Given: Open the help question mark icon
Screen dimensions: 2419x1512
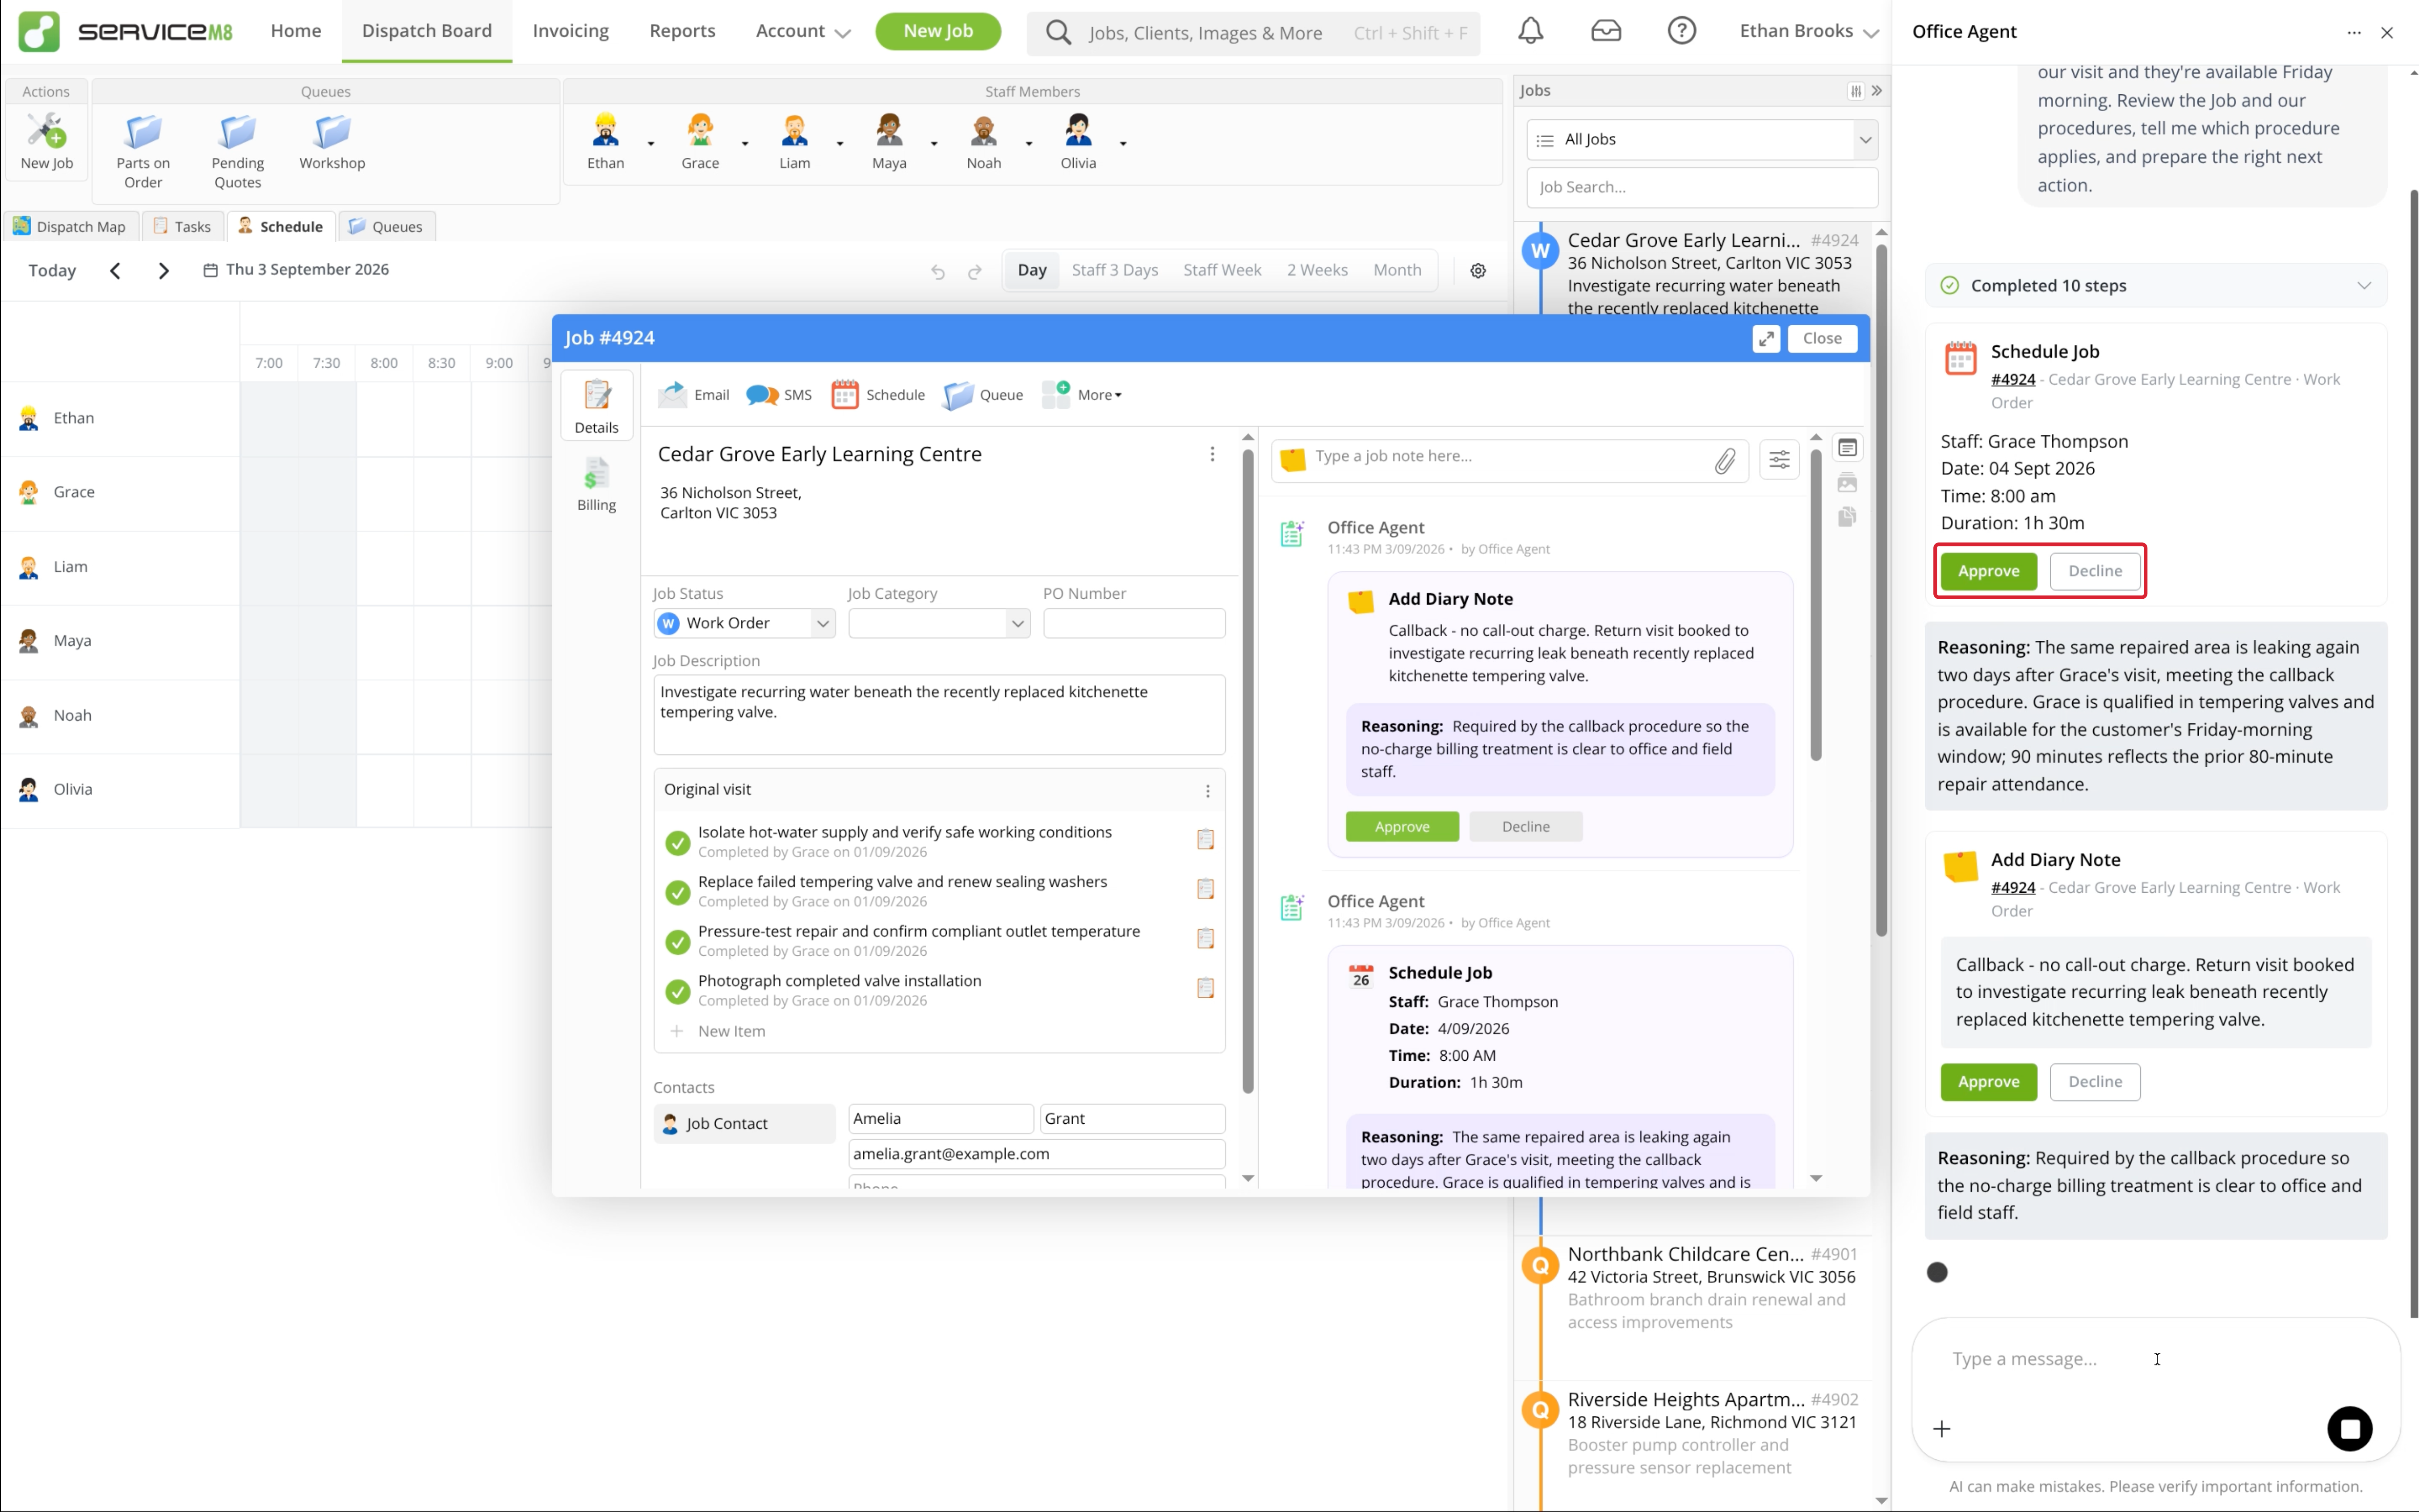Looking at the screenshot, I should (1682, 31).
